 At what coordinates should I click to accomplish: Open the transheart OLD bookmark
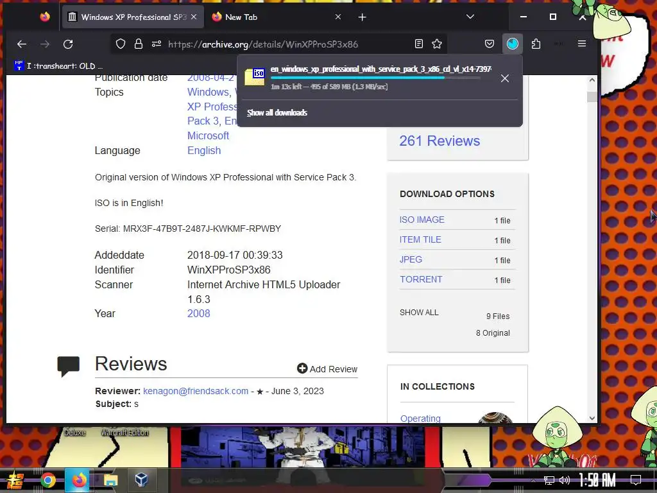click(x=58, y=66)
